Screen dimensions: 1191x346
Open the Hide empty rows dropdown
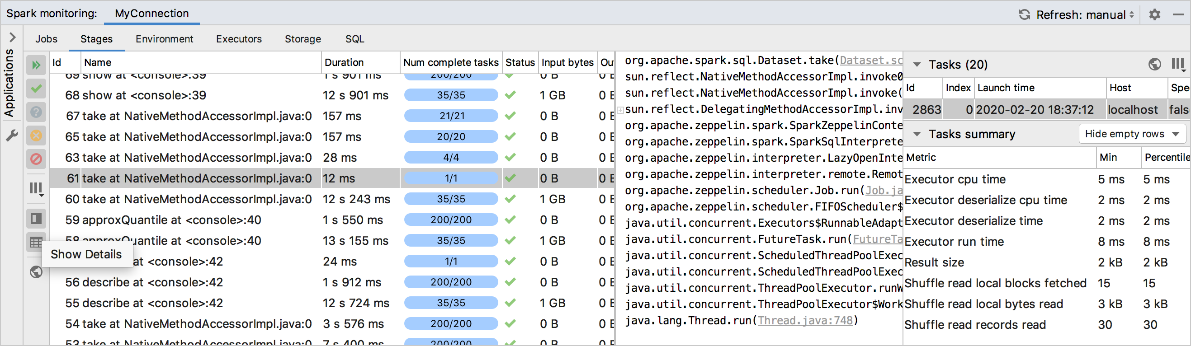pos(1132,134)
